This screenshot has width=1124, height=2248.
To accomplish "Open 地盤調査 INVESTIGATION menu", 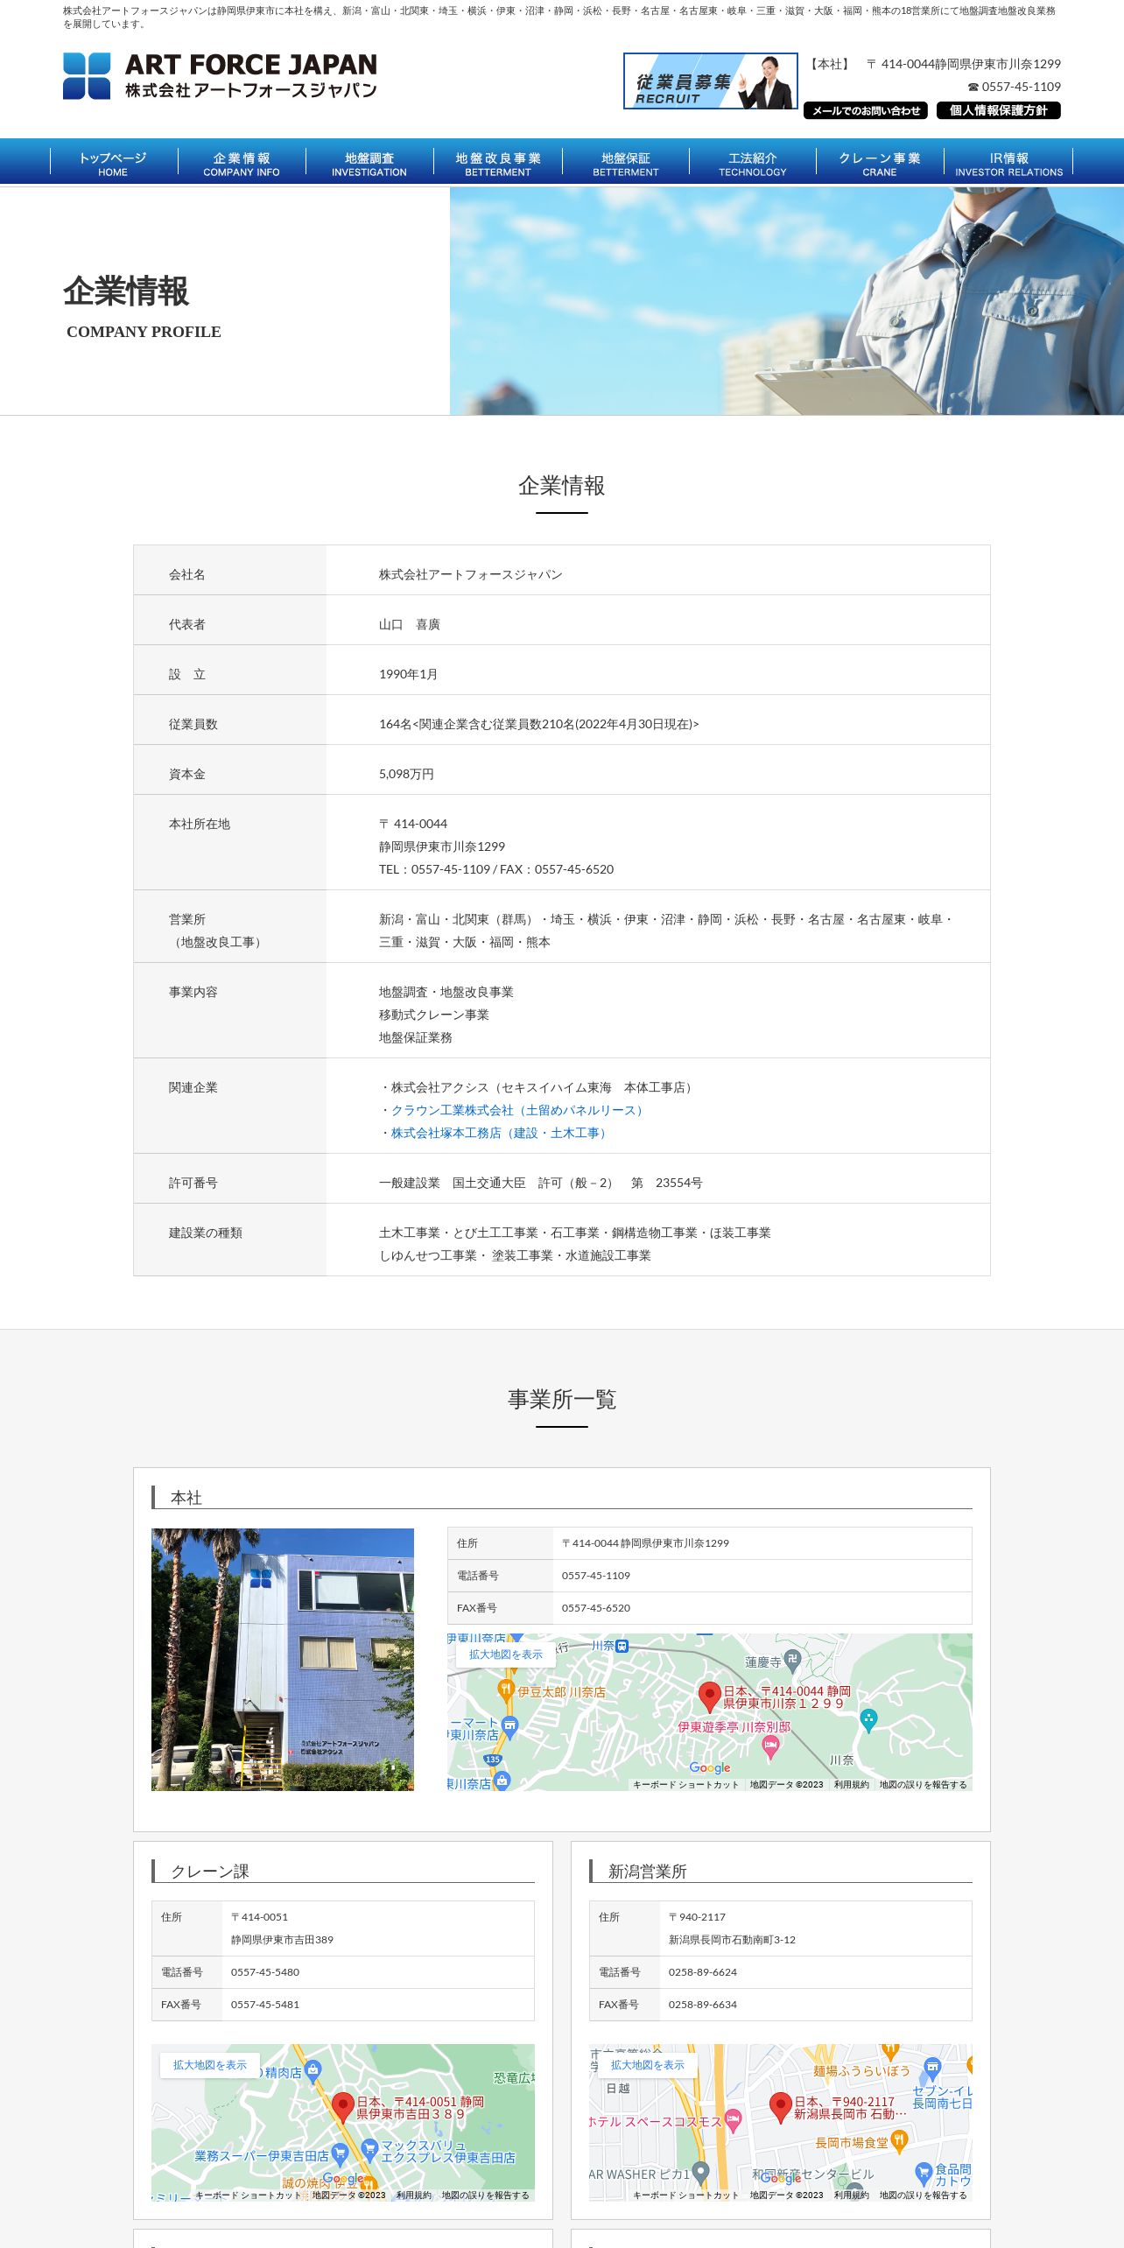I will pos(369,163).
